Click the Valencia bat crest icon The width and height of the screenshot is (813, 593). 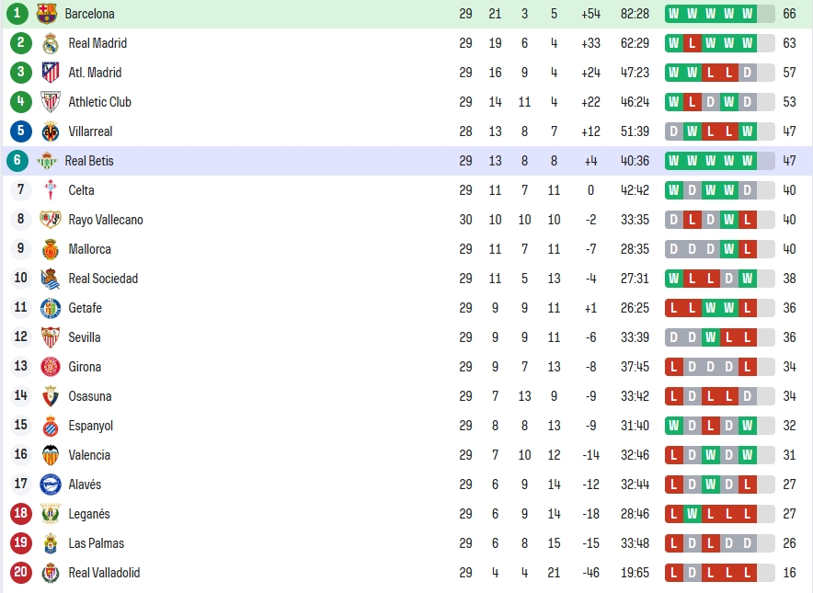51,455
